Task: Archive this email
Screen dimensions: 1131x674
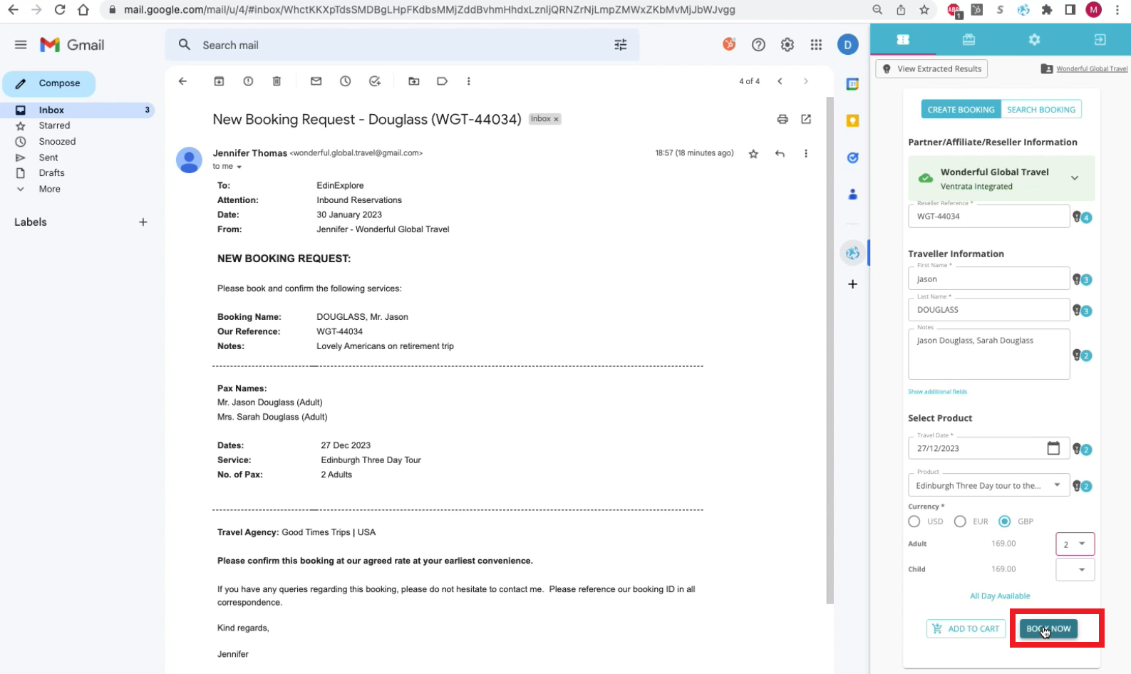Action: coord(220,81)
